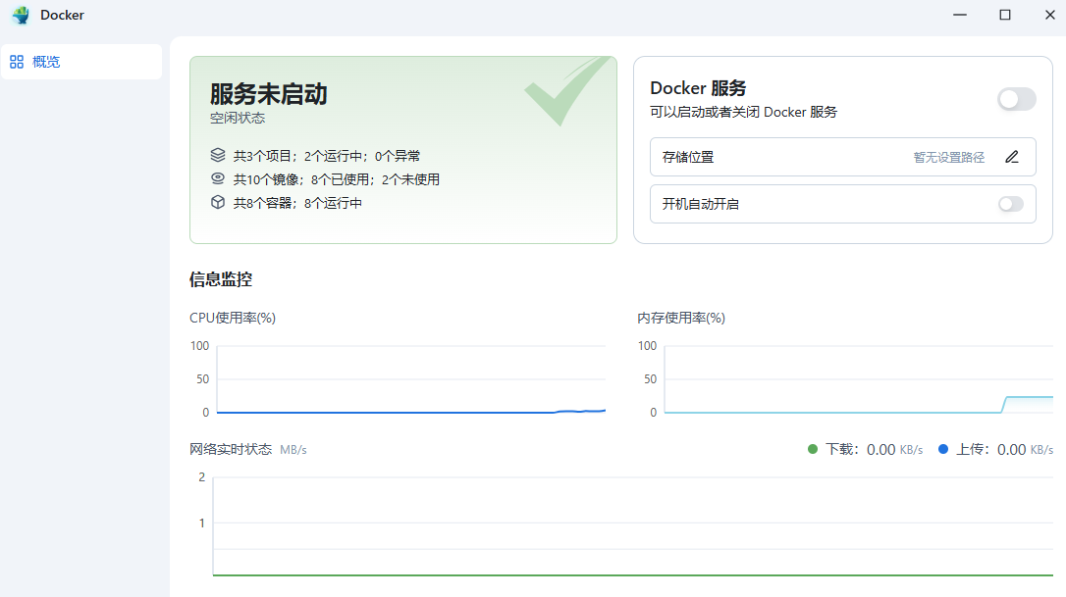Click the layers icon beside 共3个项目
This screenshot has height=597, width=1066.
(x=218, y=155)
